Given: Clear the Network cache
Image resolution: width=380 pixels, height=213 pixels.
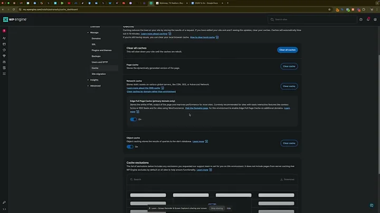Looking at the screenshot, I should [x=289, y=86].
